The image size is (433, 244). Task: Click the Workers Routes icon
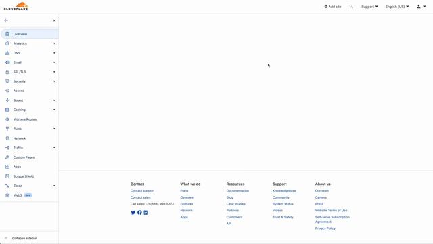click(x=7, y=119)
